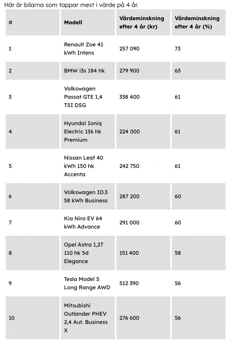Click the Modell column header
Screen dimensions: 232x346
coord(73,23)
